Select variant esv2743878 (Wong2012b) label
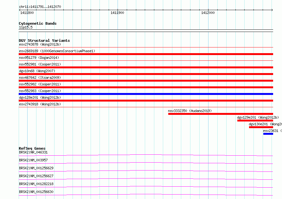This screenshot has height=199, width=282. pyautogui.click(x=40, y=44)
